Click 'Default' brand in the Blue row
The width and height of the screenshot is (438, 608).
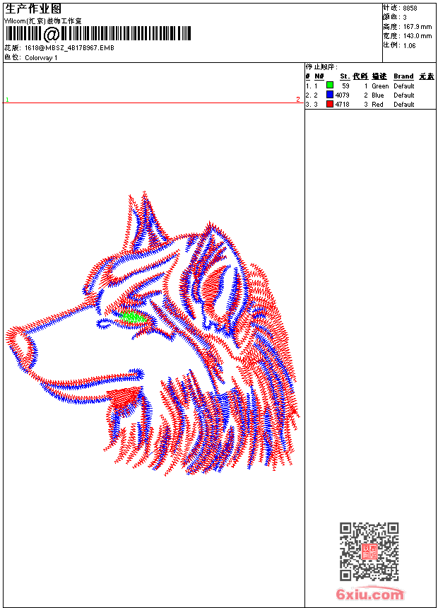[403, 95]
